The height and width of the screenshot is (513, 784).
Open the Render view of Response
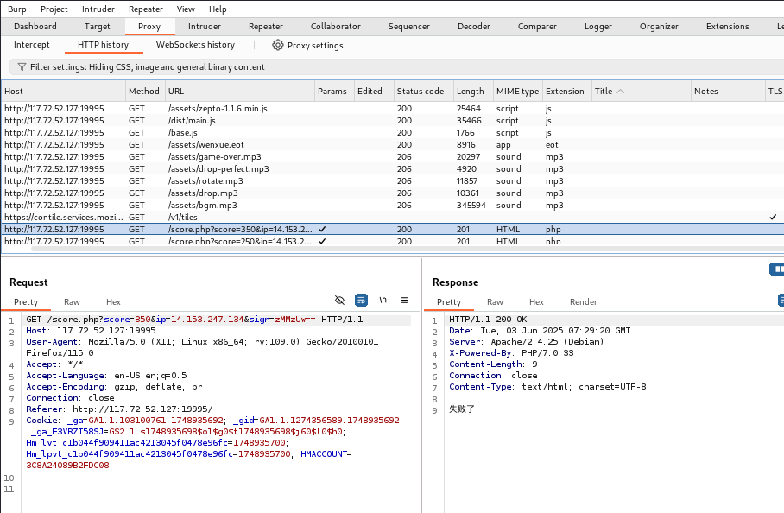point(583,302)
